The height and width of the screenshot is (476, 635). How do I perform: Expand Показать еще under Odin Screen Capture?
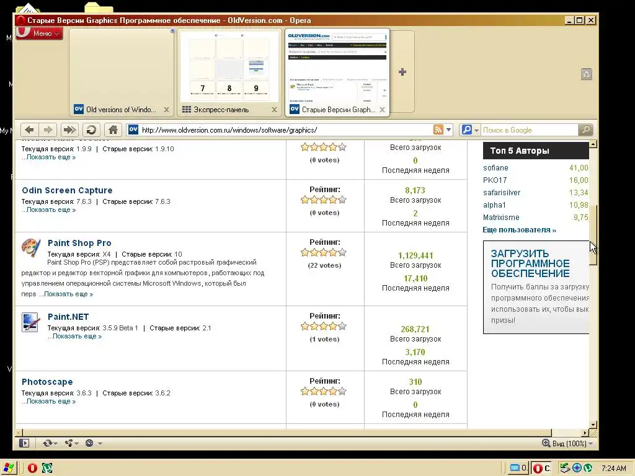[x=48, y=209]
